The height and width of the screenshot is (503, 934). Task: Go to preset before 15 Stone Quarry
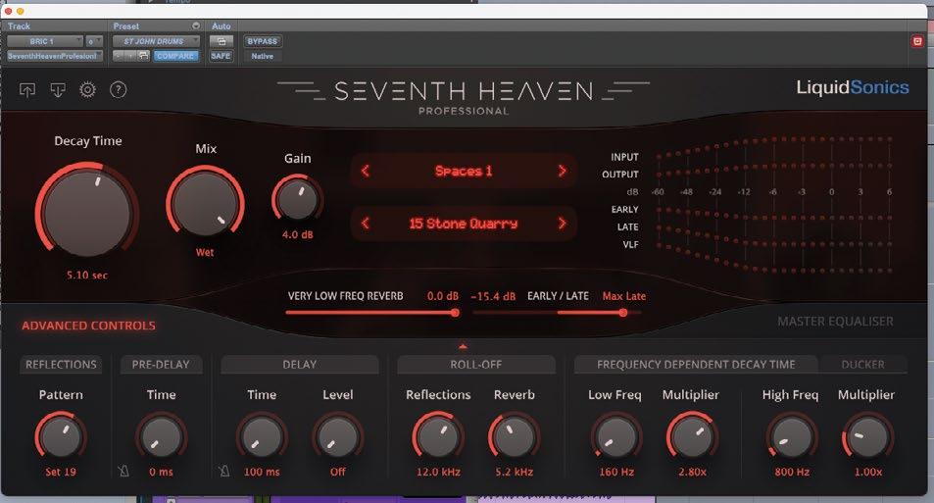pyautogui.click(x=366, y=224)
